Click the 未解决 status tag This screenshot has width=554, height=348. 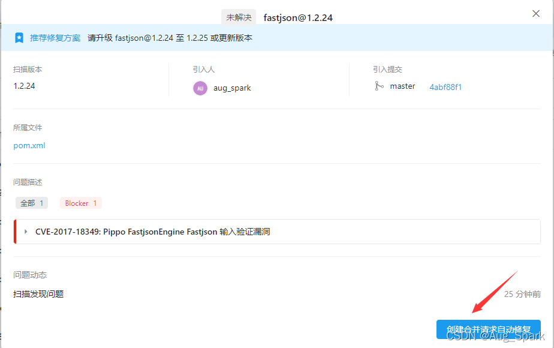point(239,17)
